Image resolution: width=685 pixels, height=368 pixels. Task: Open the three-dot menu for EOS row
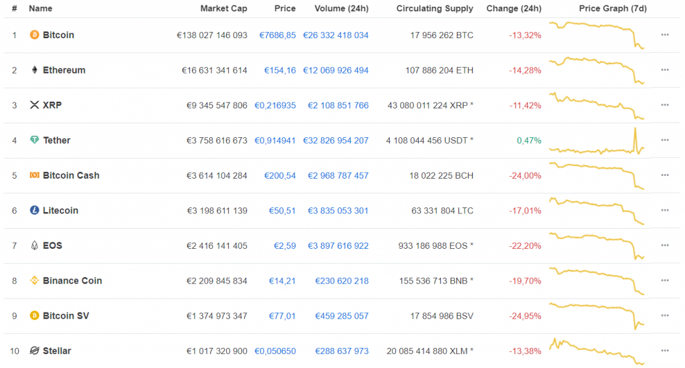coord(665,245)
